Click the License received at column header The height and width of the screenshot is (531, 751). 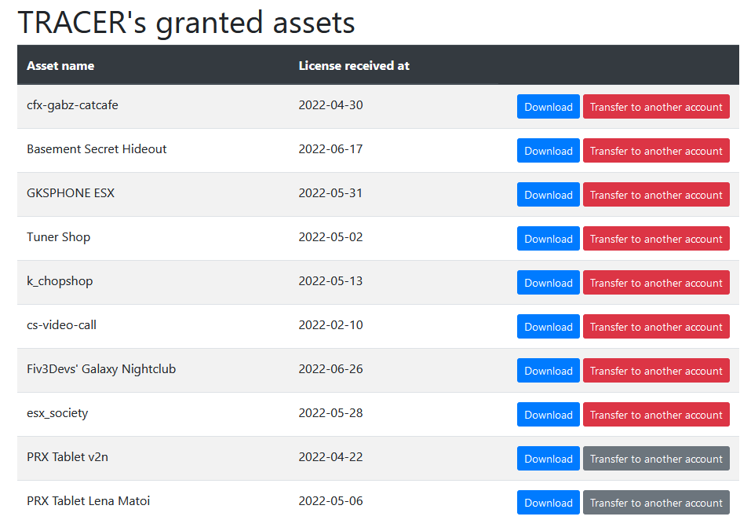coord(354,66)
